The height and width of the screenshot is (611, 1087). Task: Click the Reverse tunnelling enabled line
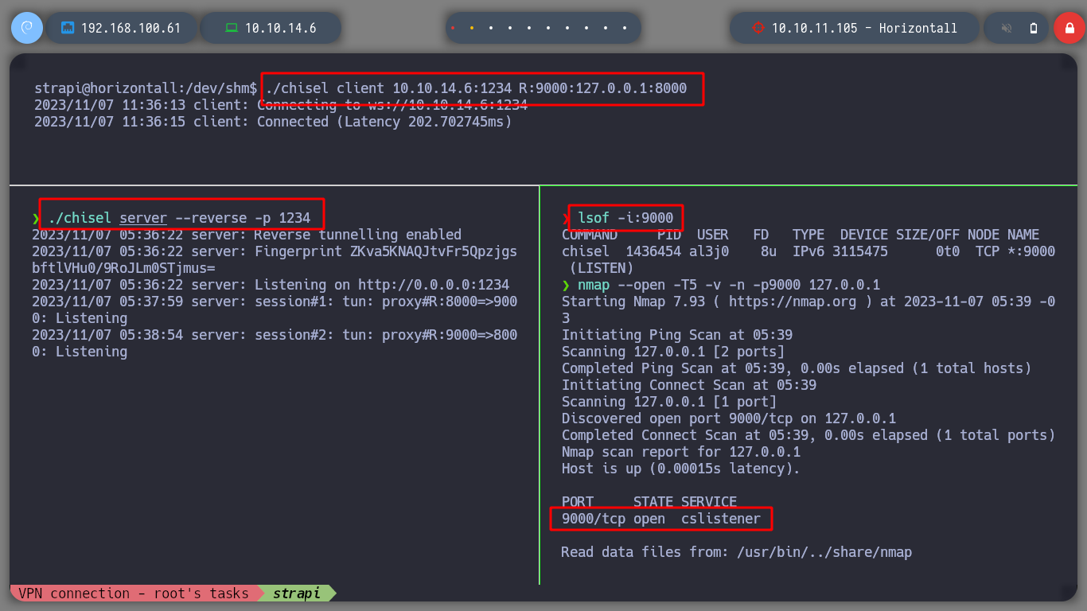pos(247,235)
